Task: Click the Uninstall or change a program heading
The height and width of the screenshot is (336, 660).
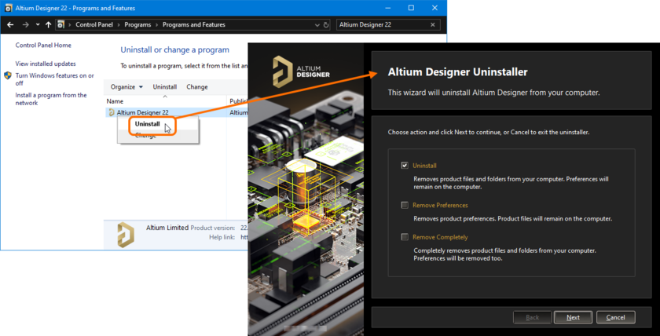Action: [174, 50]
